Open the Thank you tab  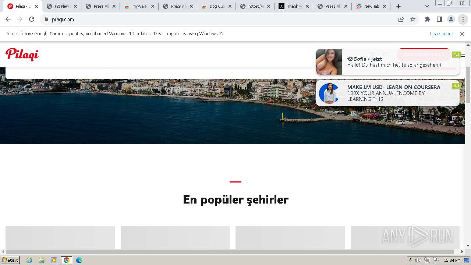coord(294,6)
